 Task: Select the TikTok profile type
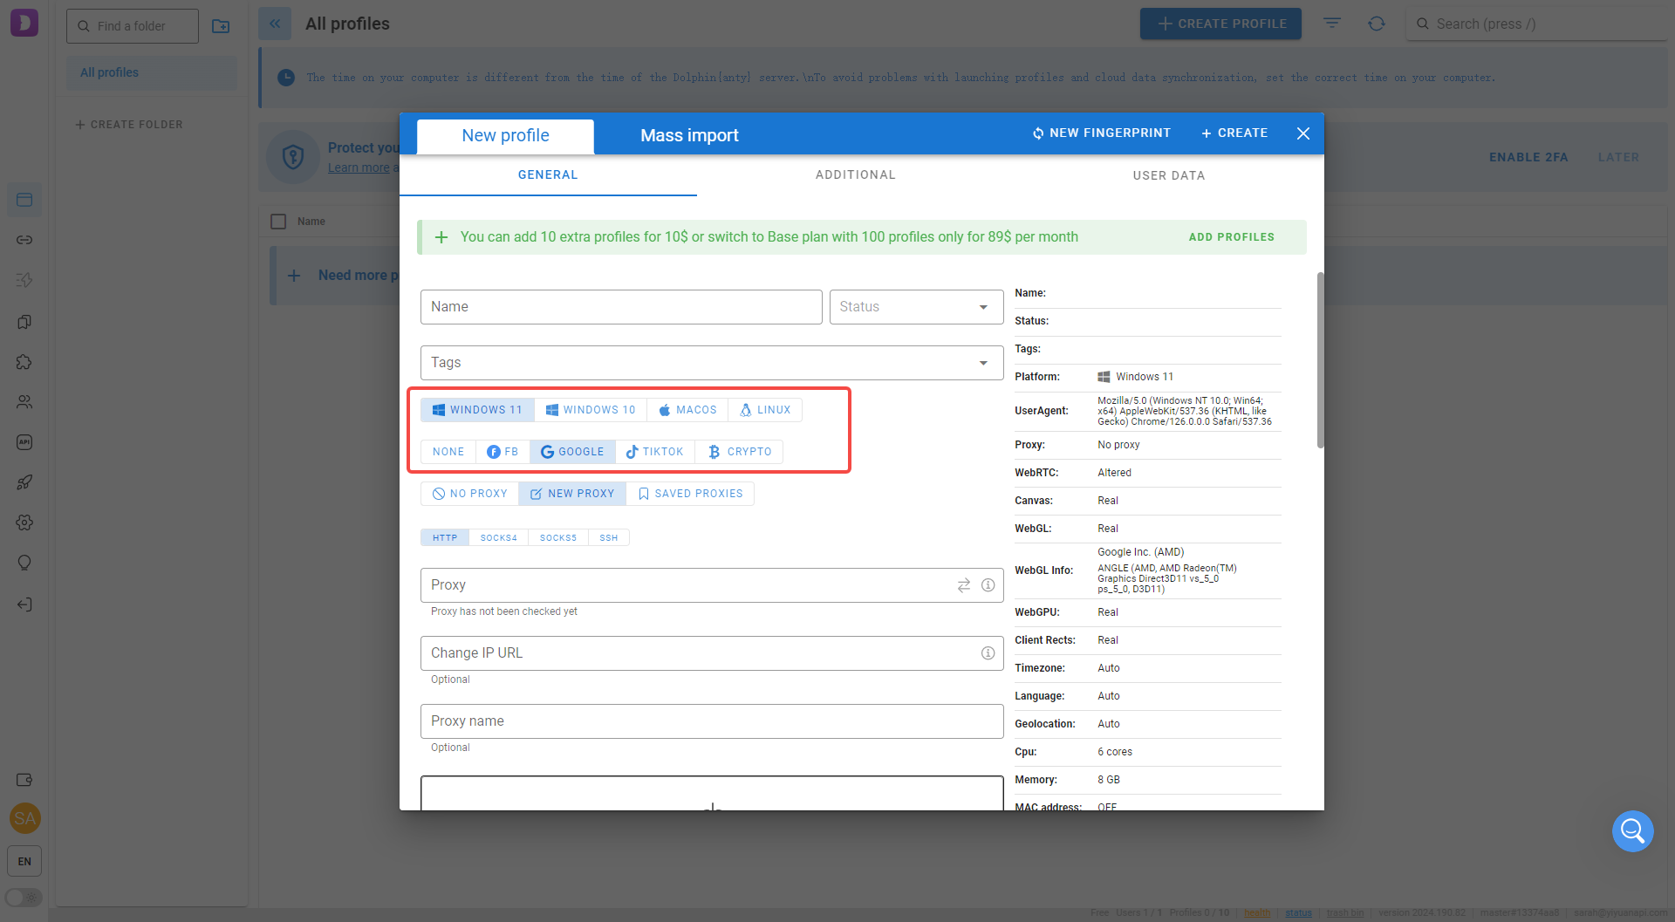click(655, 452)
